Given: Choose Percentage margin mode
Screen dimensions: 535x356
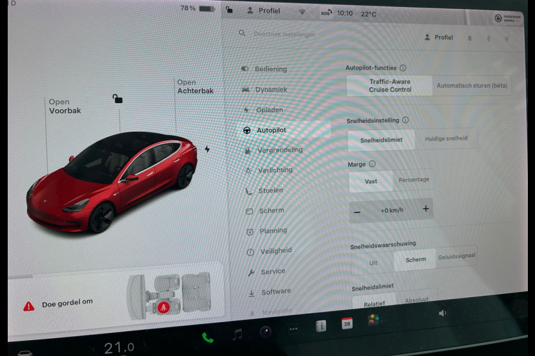Looking at the screenshot, I should (414, 179).
